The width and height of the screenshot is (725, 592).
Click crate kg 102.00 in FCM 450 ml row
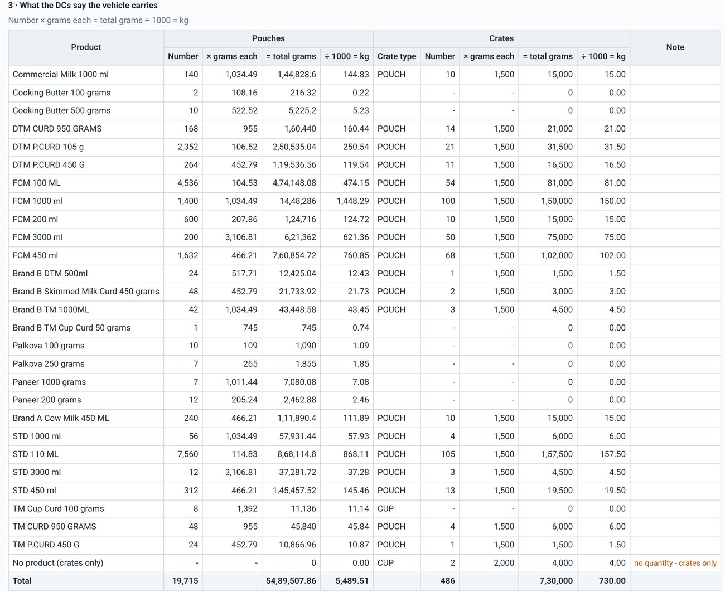tap(612, 255)
